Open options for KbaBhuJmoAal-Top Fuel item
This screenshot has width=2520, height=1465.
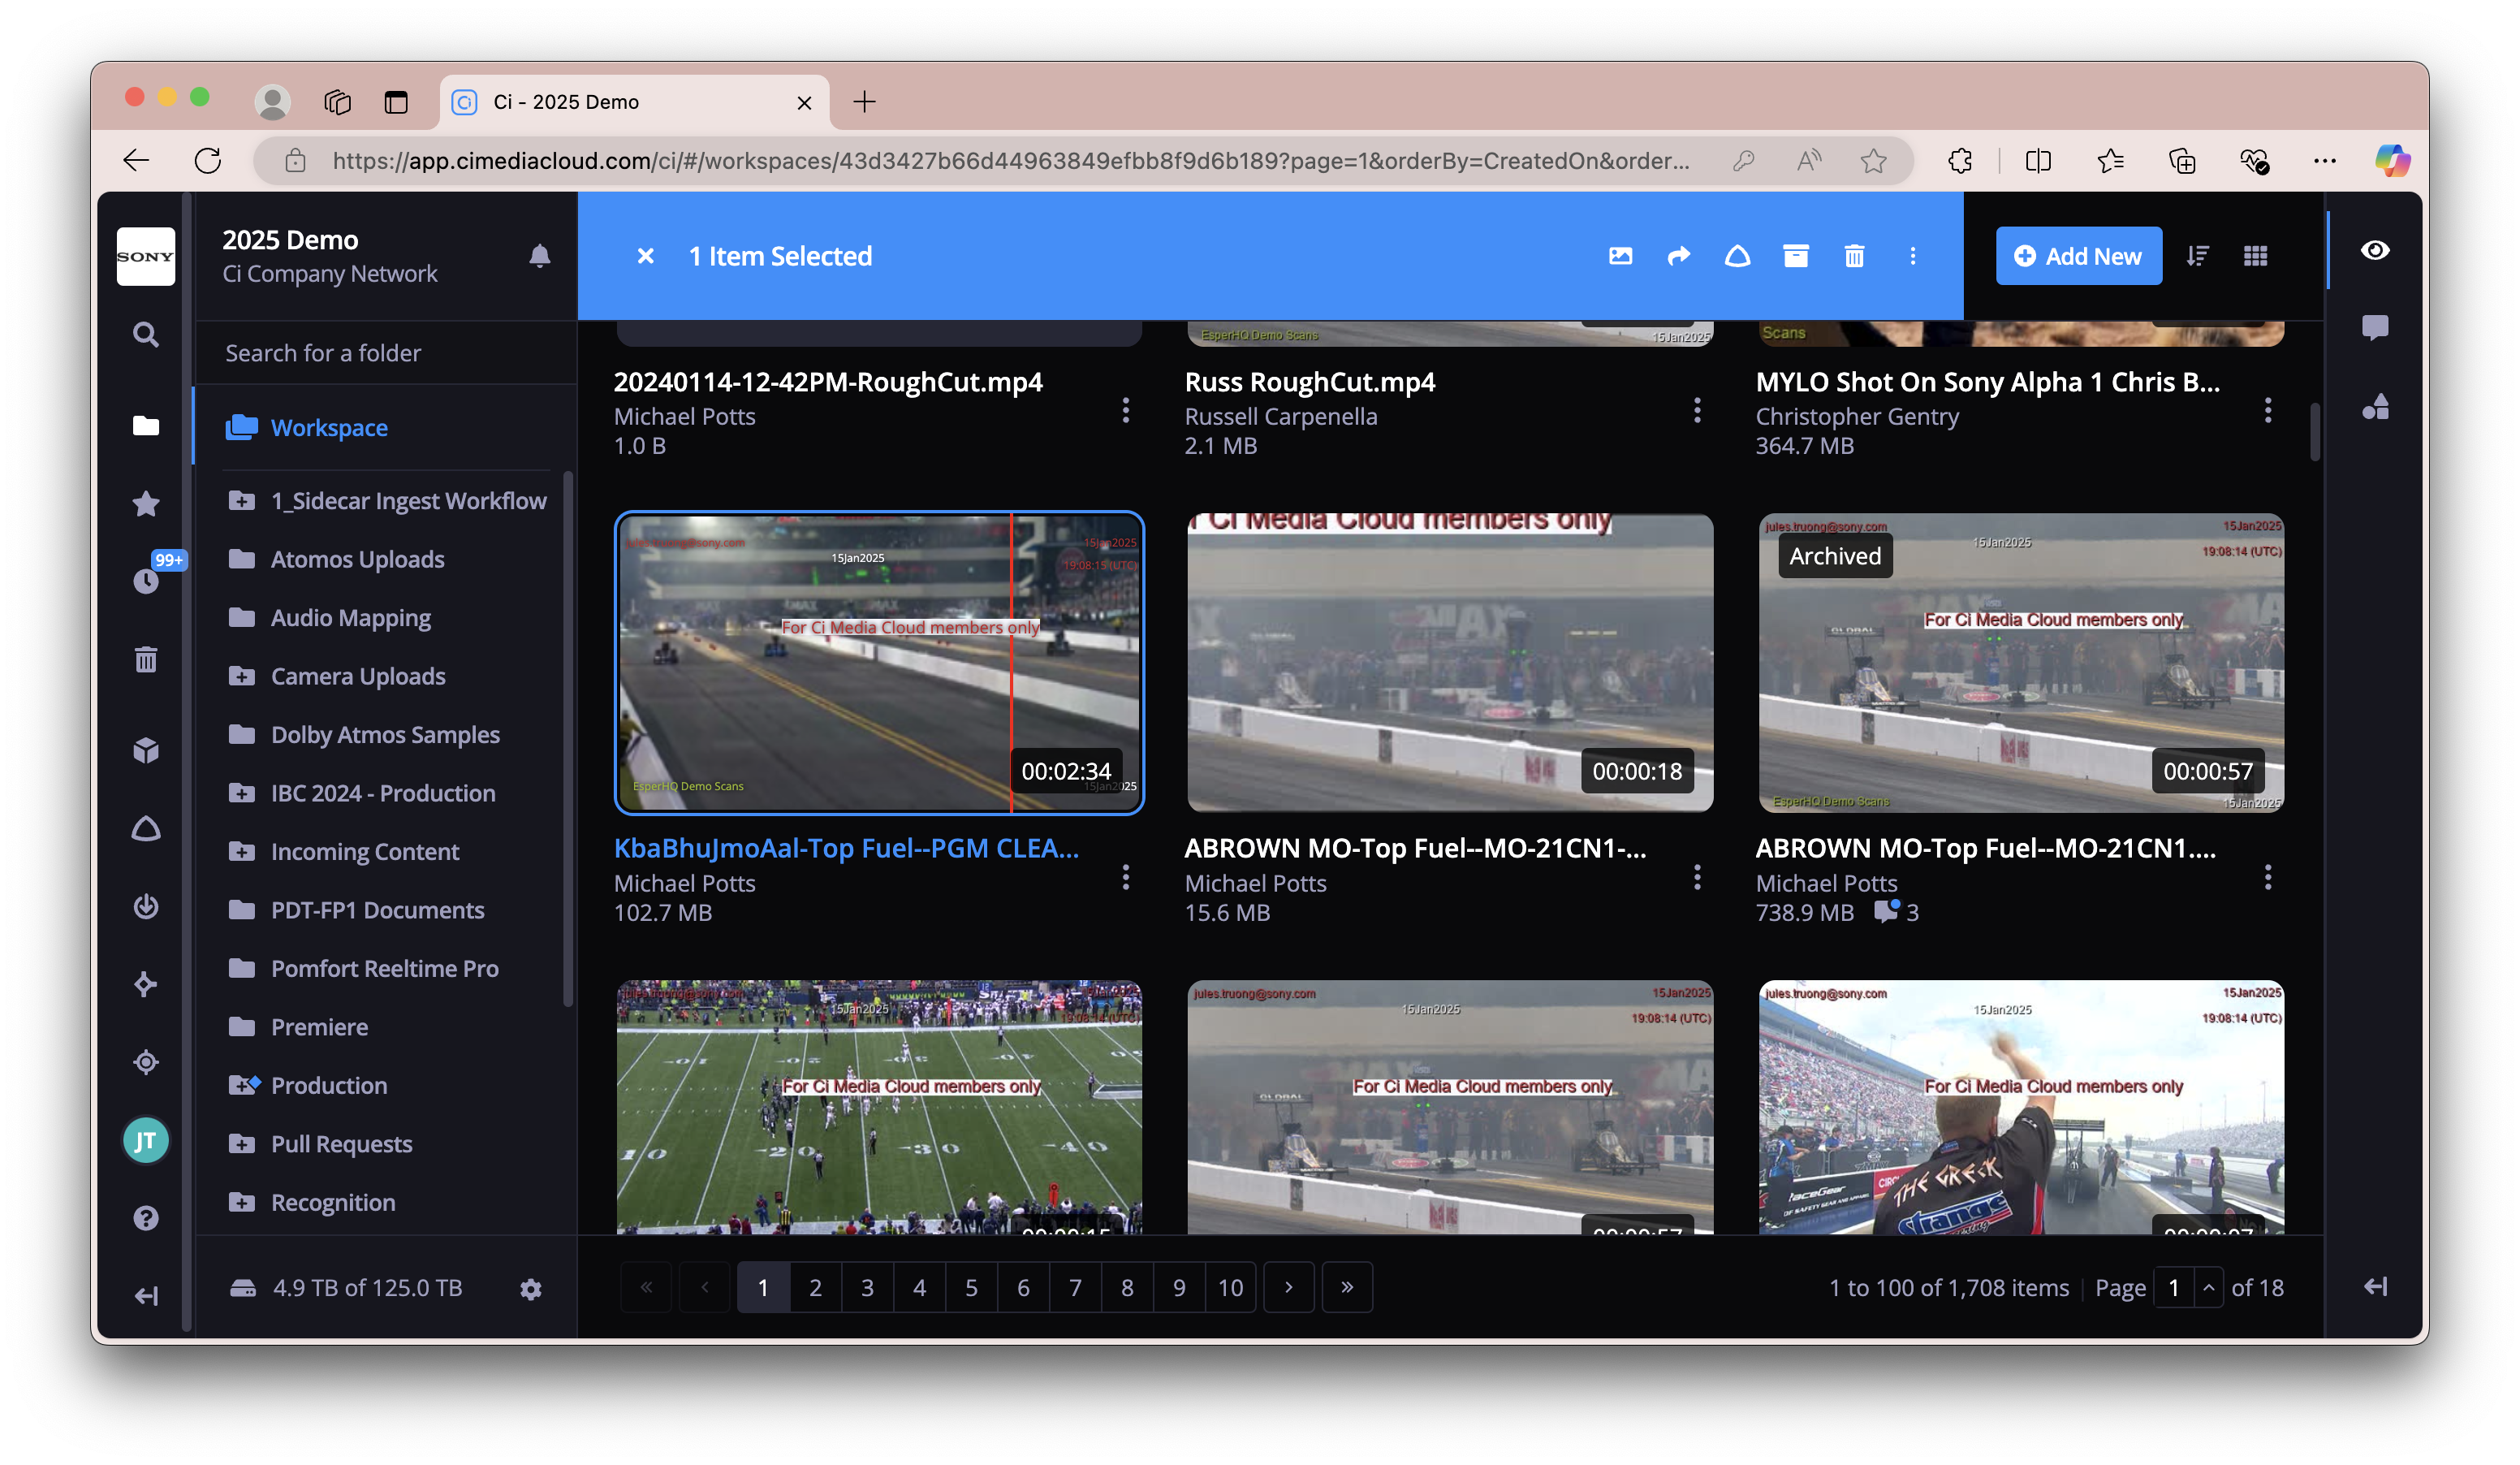(1126, 878)
